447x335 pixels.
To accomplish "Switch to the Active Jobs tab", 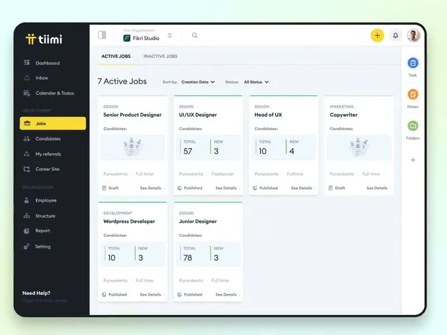I will [116, 56].
